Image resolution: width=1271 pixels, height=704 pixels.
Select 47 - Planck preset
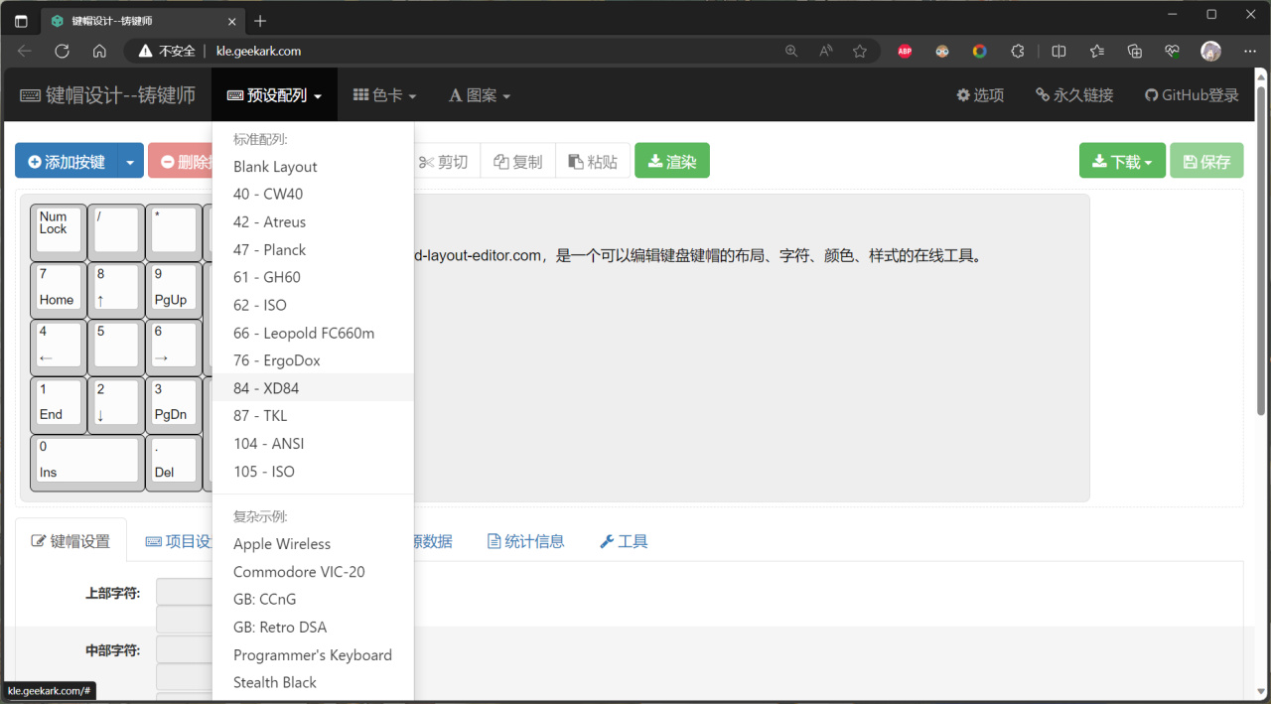(x=313, y=250)
